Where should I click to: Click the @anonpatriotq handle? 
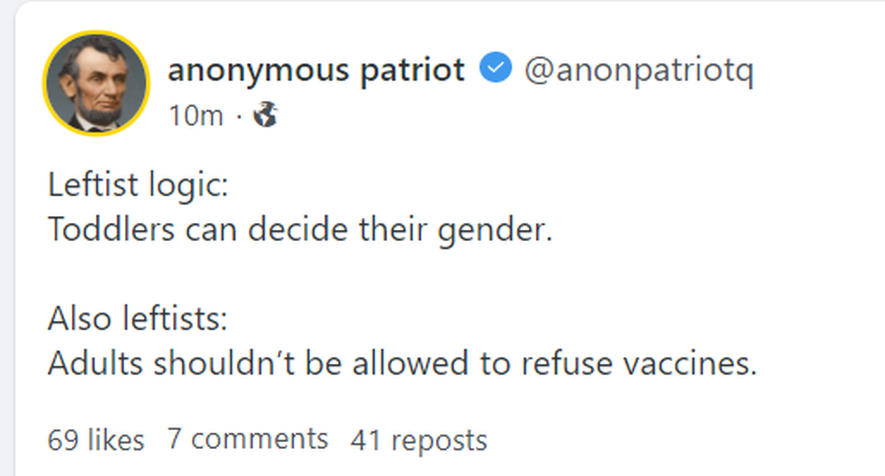click(639, 70)
